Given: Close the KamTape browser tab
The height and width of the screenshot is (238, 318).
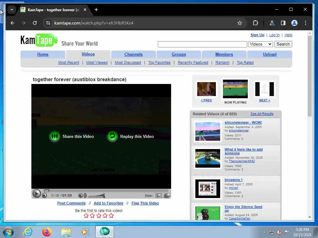Looking at the screenshot, I should (85, 10).
